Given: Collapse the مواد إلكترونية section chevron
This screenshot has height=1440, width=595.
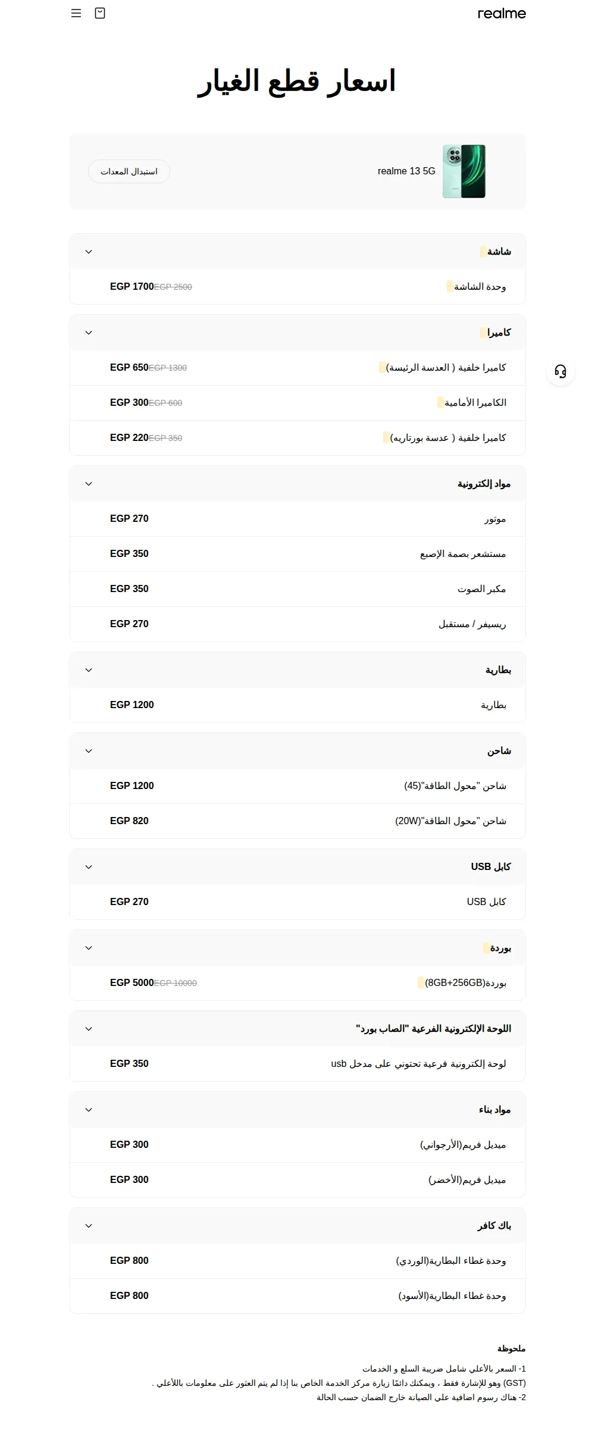Looking at the screenshot, I should coord(89,484).
